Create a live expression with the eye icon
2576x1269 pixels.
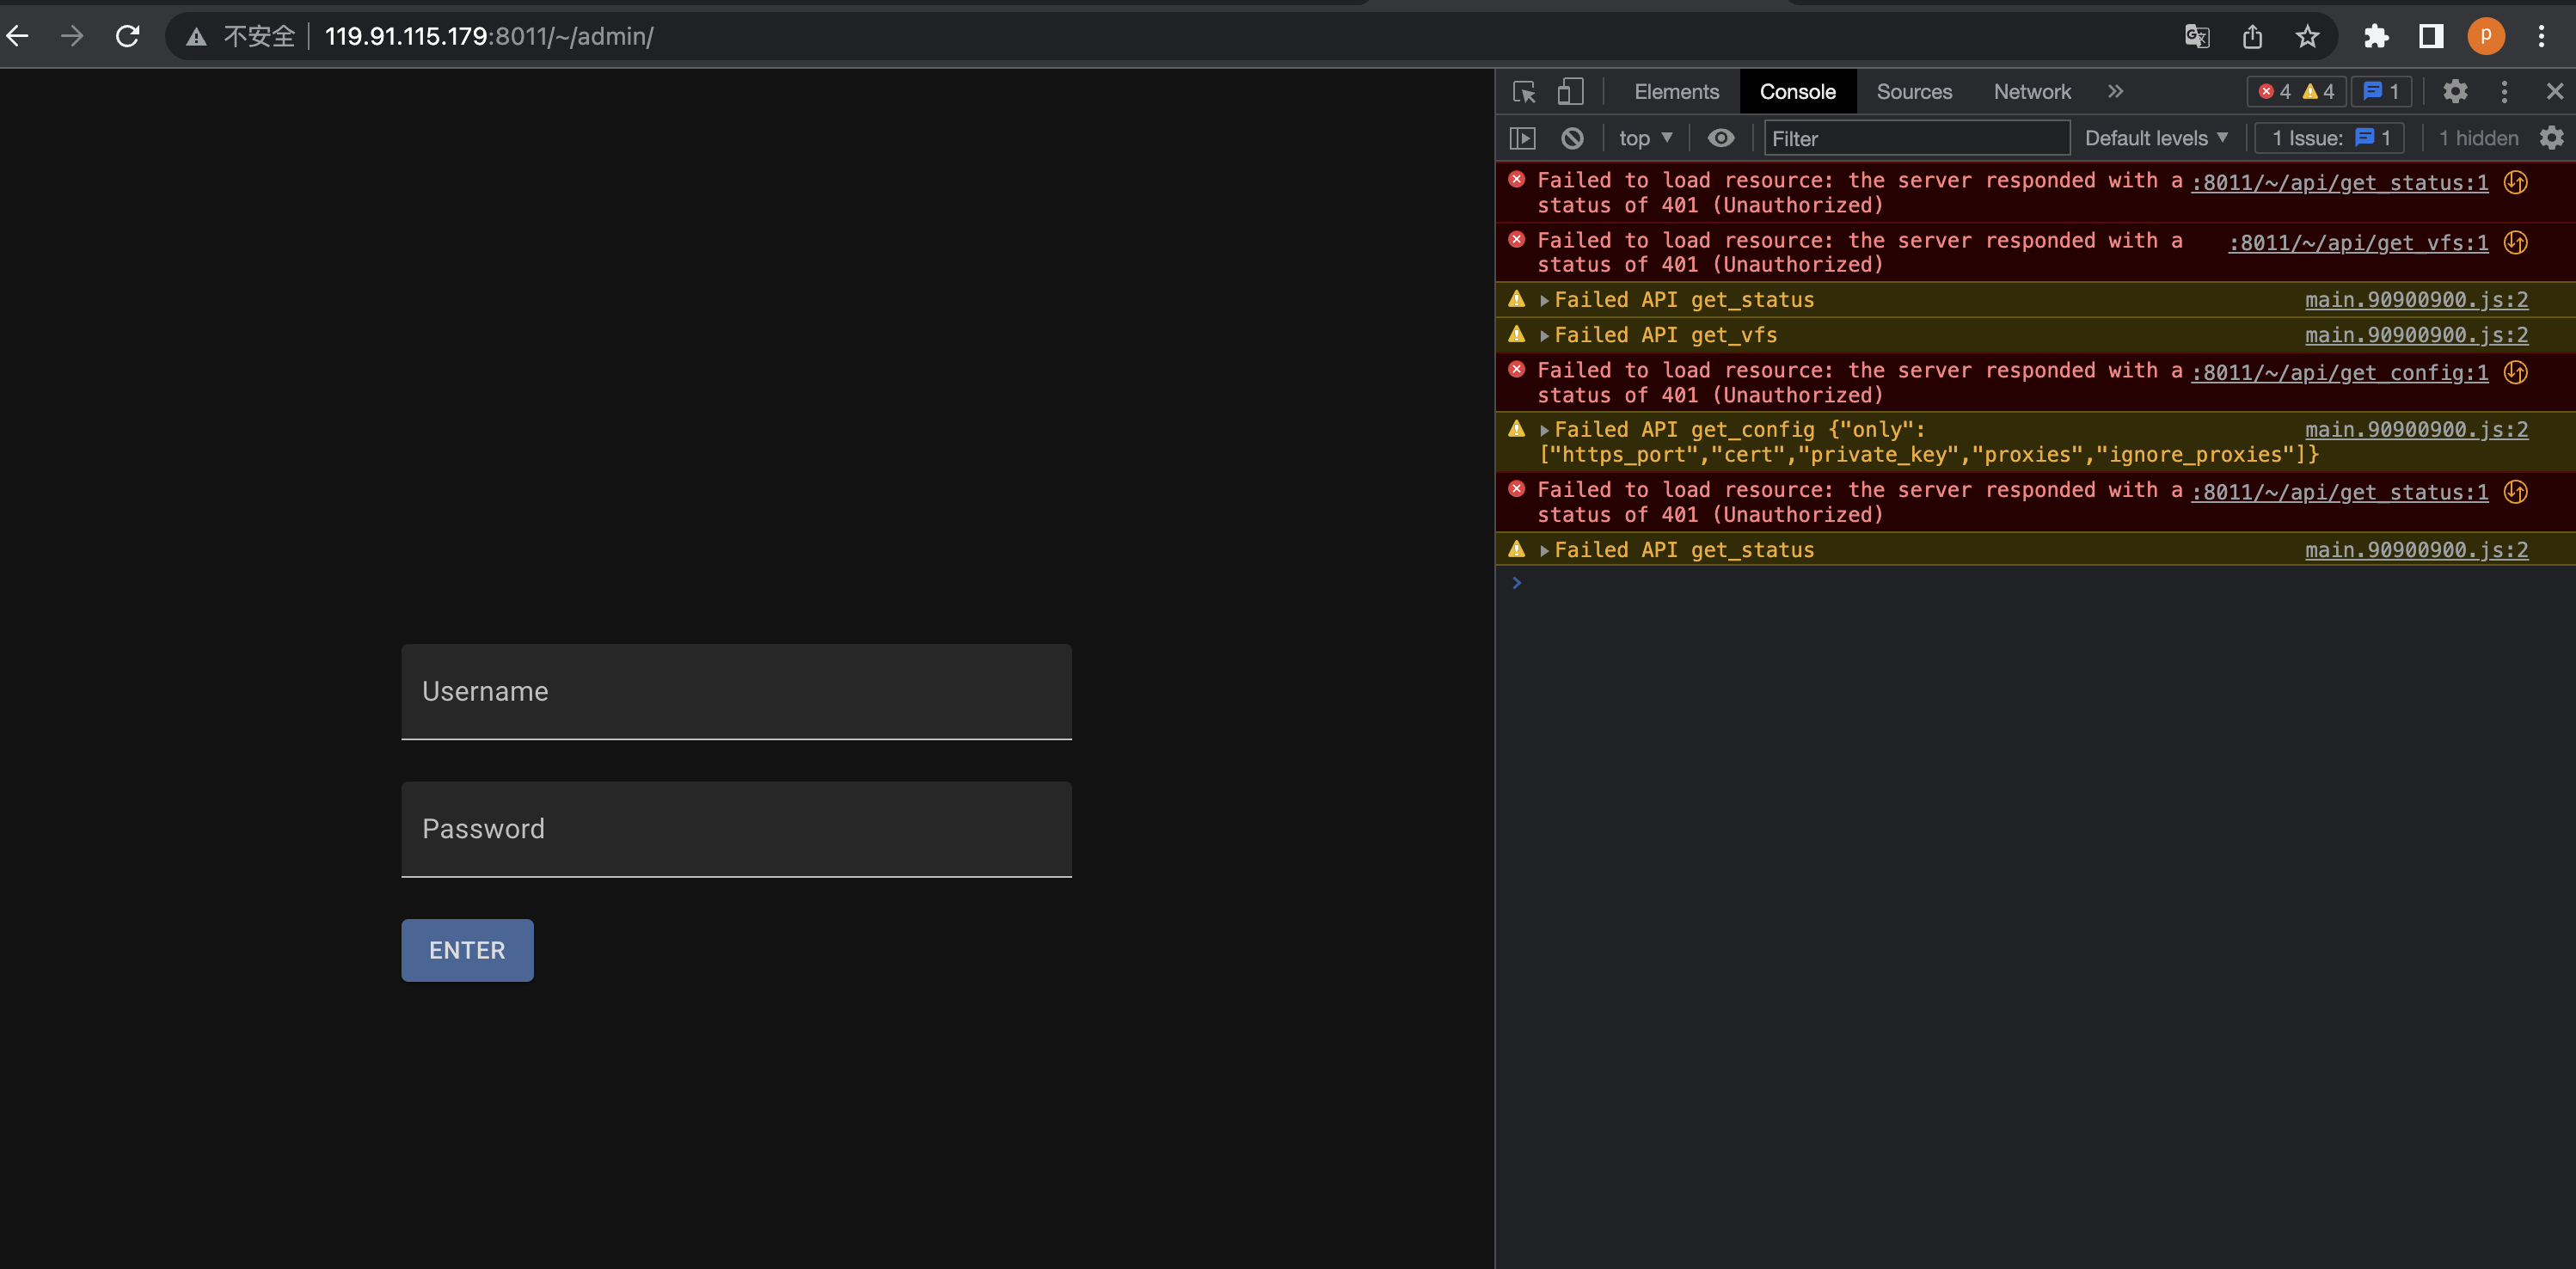click(1721, 138)
